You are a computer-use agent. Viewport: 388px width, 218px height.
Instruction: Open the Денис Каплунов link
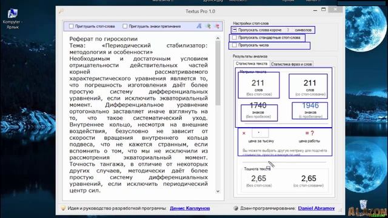(x=190, y=208)
